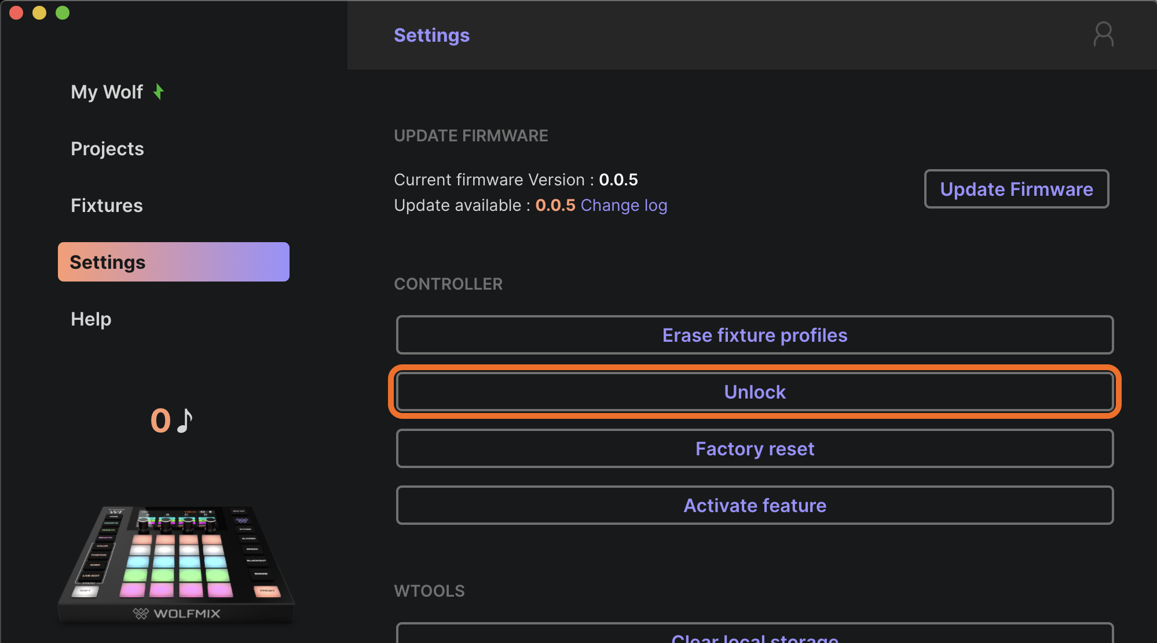The height and width of the screenshot is (643, 1157).
Task: Minimize the window with the yellow button
Action: point(39,13)
